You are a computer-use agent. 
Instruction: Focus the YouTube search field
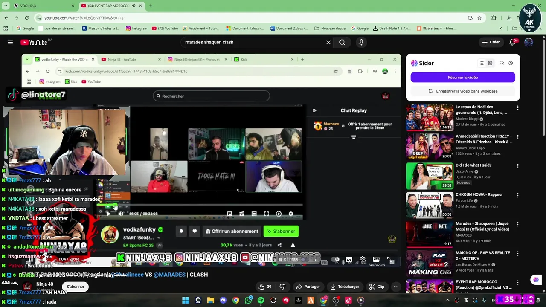click(253, 42)
